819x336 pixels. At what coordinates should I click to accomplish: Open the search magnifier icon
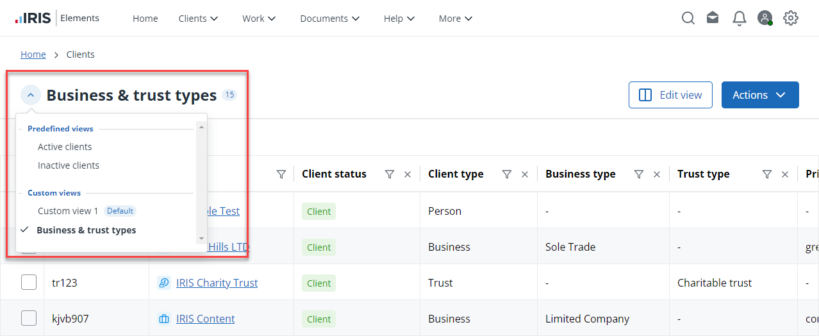688,19
